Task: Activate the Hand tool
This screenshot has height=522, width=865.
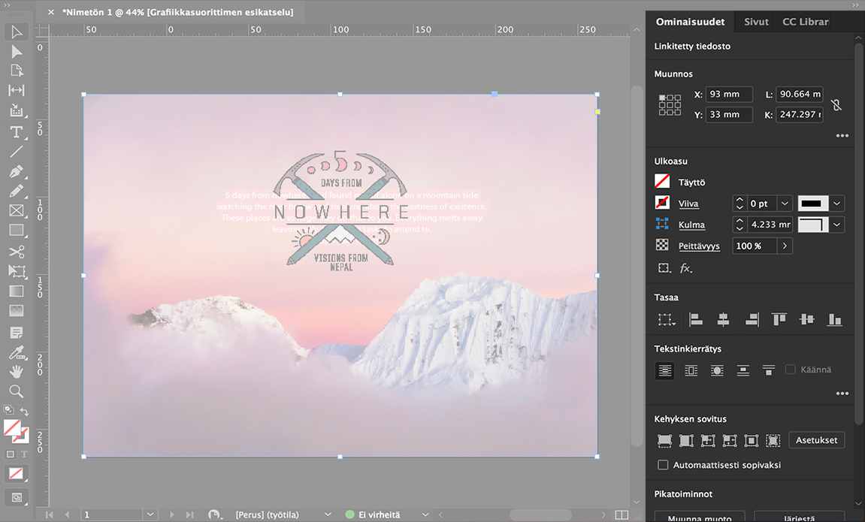Action: [x=16, y=371]
